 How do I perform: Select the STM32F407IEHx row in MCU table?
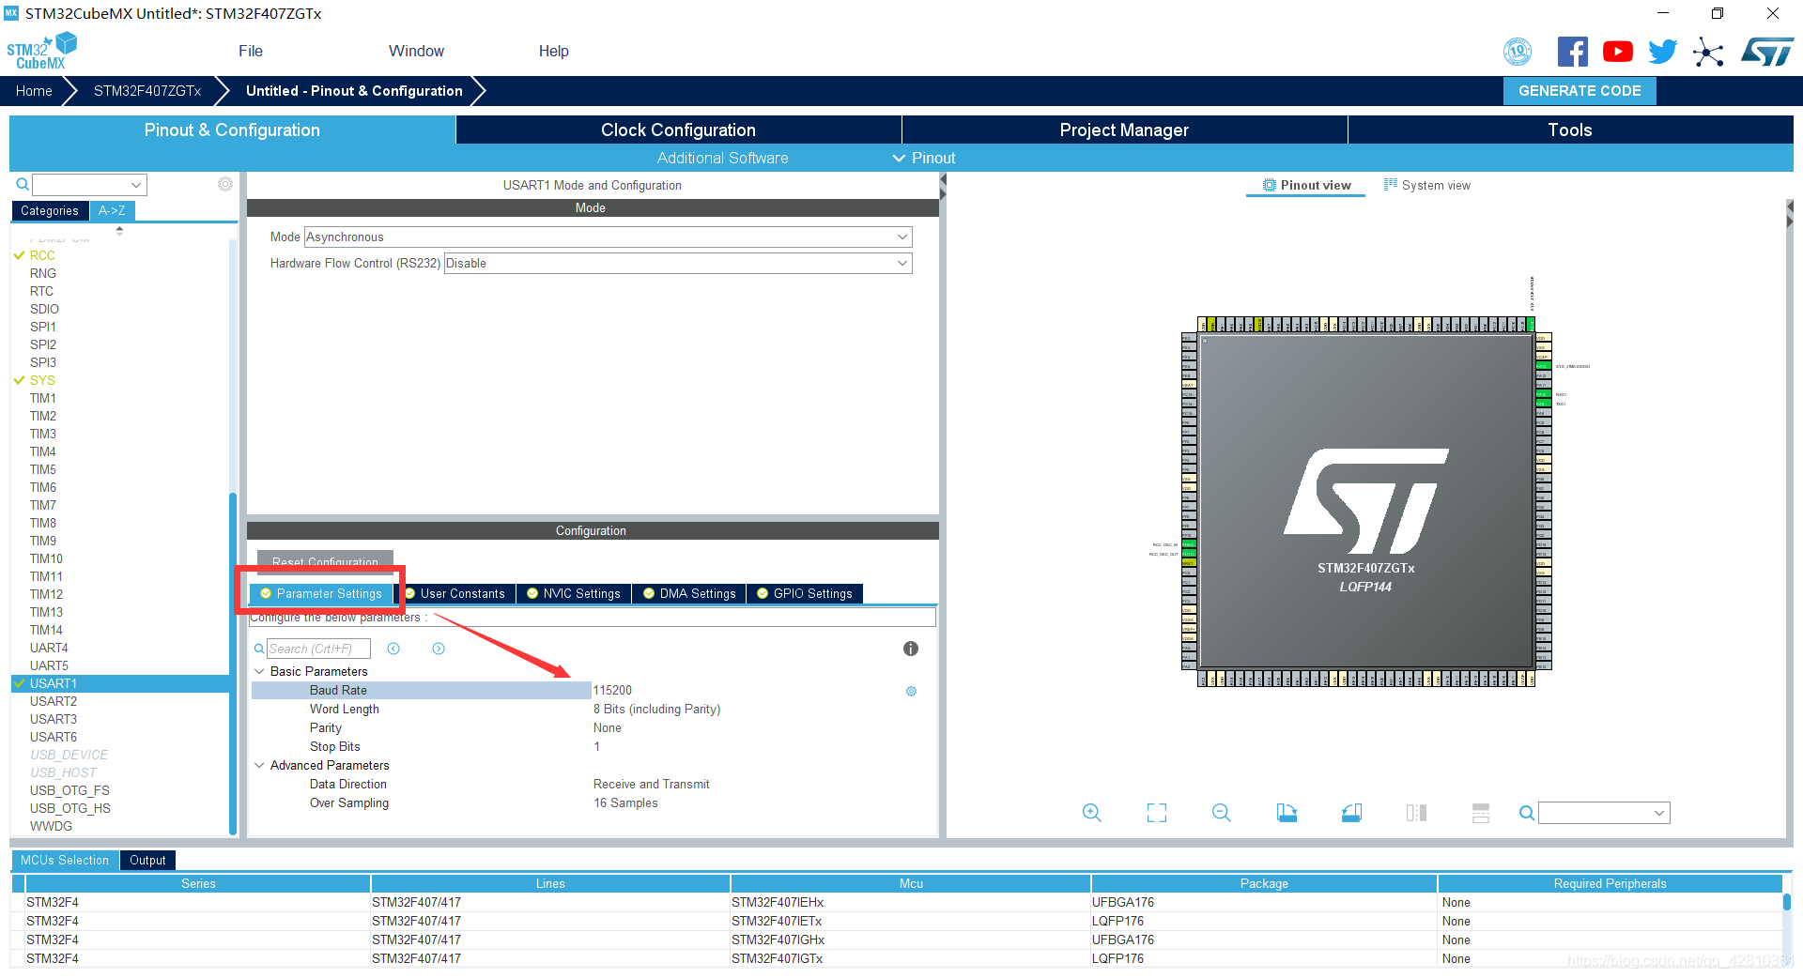(897, 902)
